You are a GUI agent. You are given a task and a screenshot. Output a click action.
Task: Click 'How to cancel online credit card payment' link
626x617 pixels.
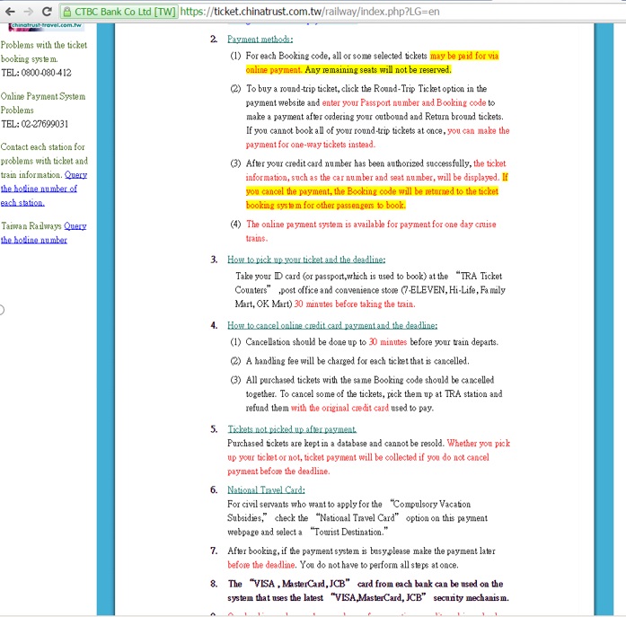[332, 325]
